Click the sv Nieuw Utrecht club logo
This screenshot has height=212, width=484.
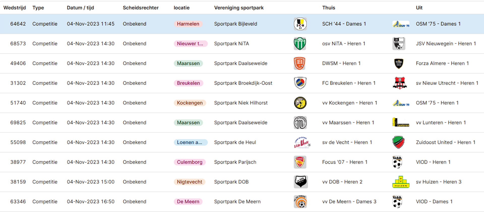400,83
